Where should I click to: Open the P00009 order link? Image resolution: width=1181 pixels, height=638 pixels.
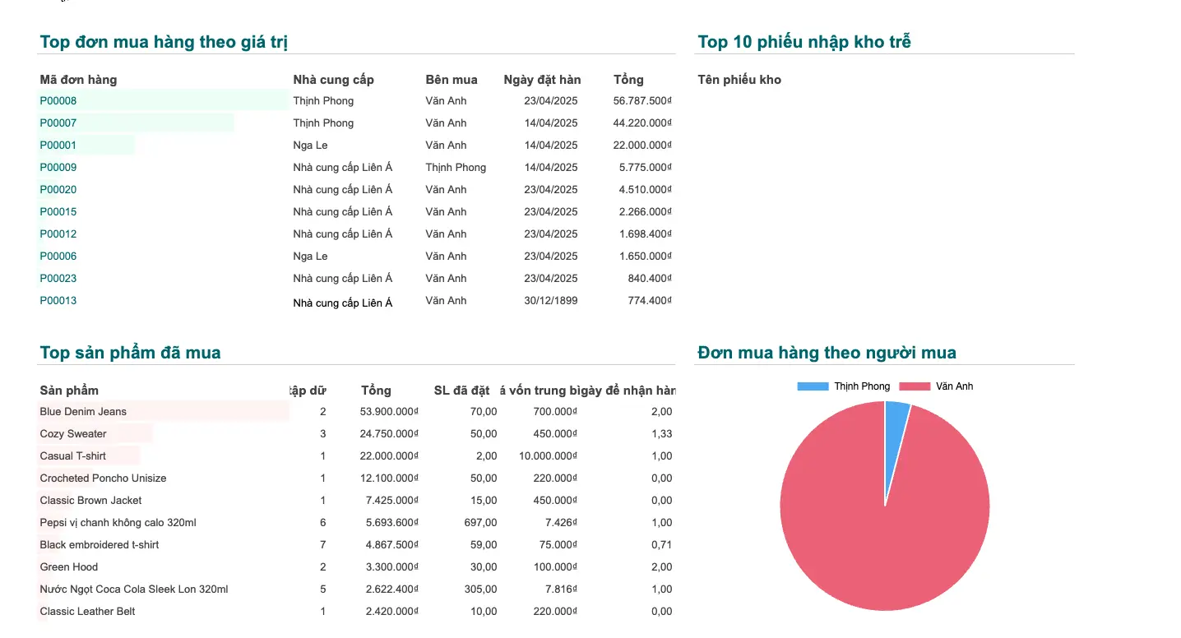point(58,168)
